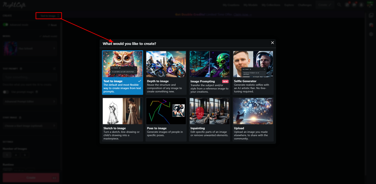Open the Choose a Start Image selector
Image resolution: width=376 pixels, height=184 pixels.
point(30,126)
